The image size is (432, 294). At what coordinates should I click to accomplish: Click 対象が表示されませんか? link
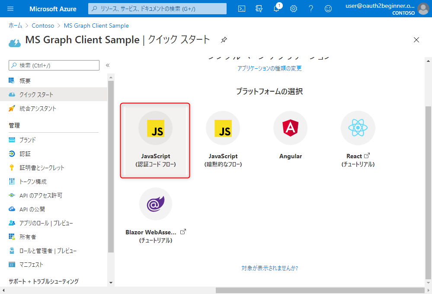coord(270,268)
